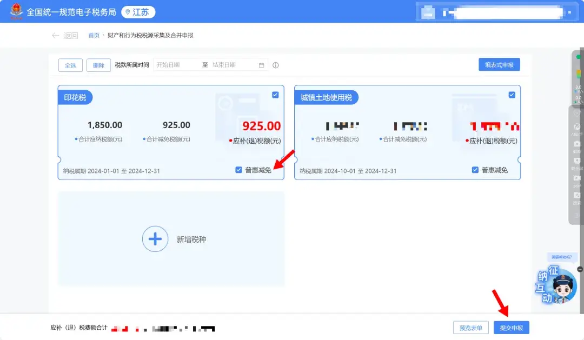Open the 江苏 region selector in the header
Image resolution: width=584 pixels, height=340 pixels.
pyautogui.click(x=137, y=11)
